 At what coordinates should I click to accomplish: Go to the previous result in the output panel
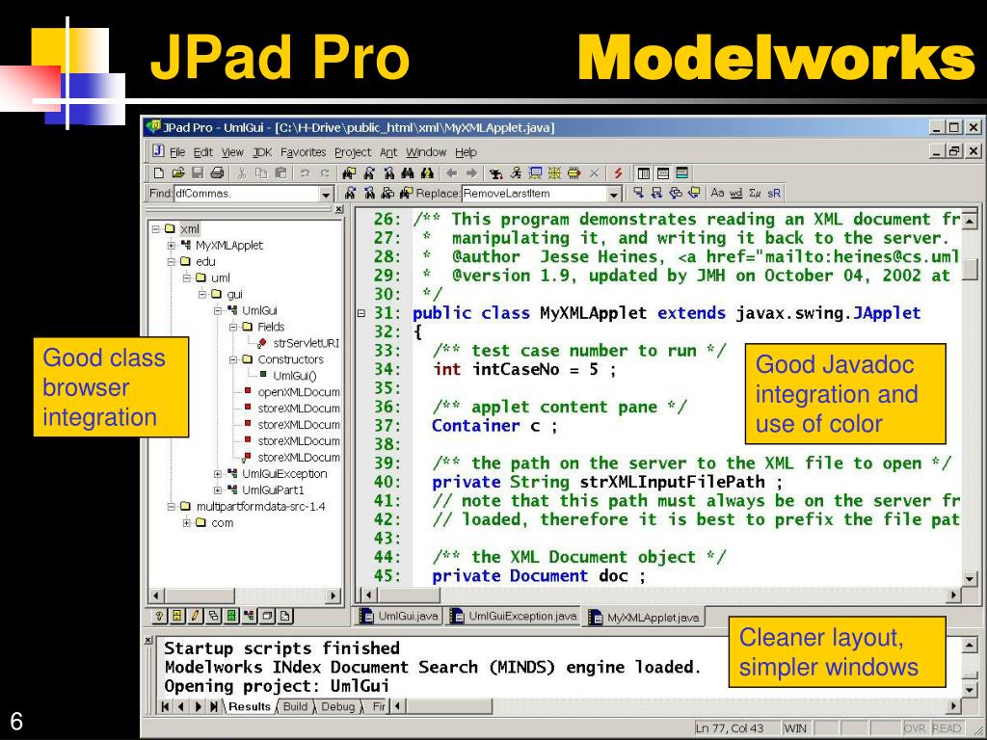[181, 706]
